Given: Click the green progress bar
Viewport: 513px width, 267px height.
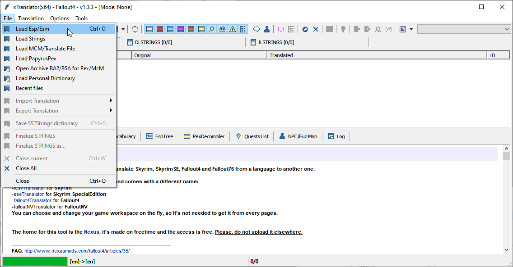Looking at the screenshot, I should click(x=35, y=262).
